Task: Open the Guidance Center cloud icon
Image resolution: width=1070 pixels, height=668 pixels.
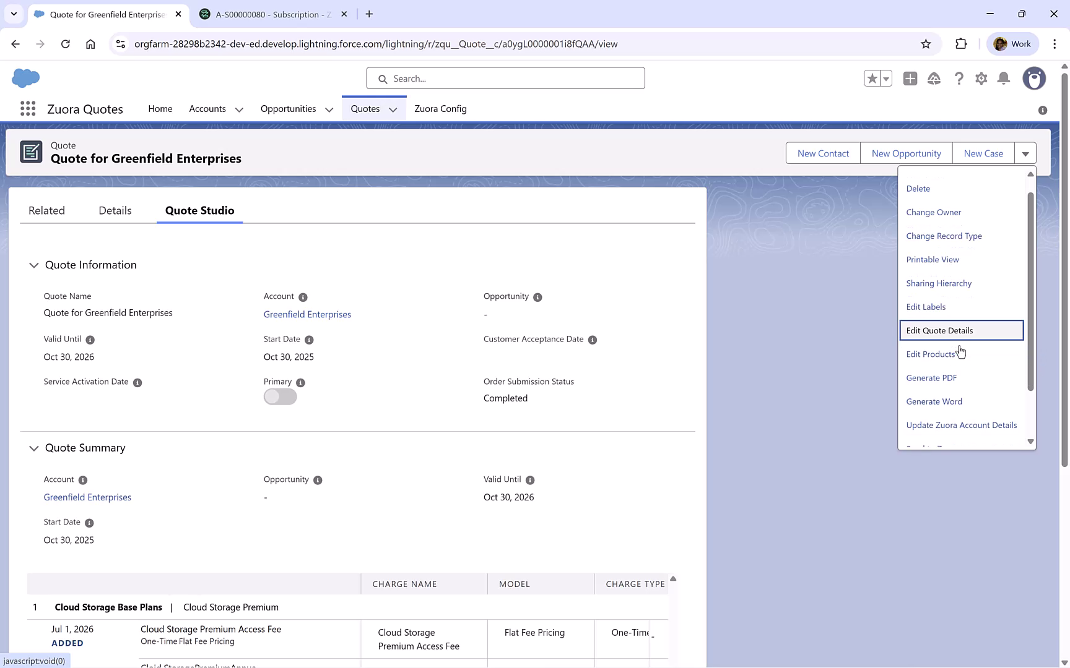Action: (x=934, y=79)
